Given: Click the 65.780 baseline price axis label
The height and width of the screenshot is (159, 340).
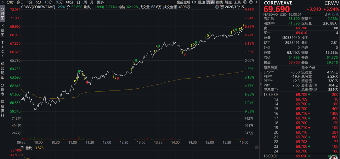Looking at the screenshot, I should coord(15,60).
